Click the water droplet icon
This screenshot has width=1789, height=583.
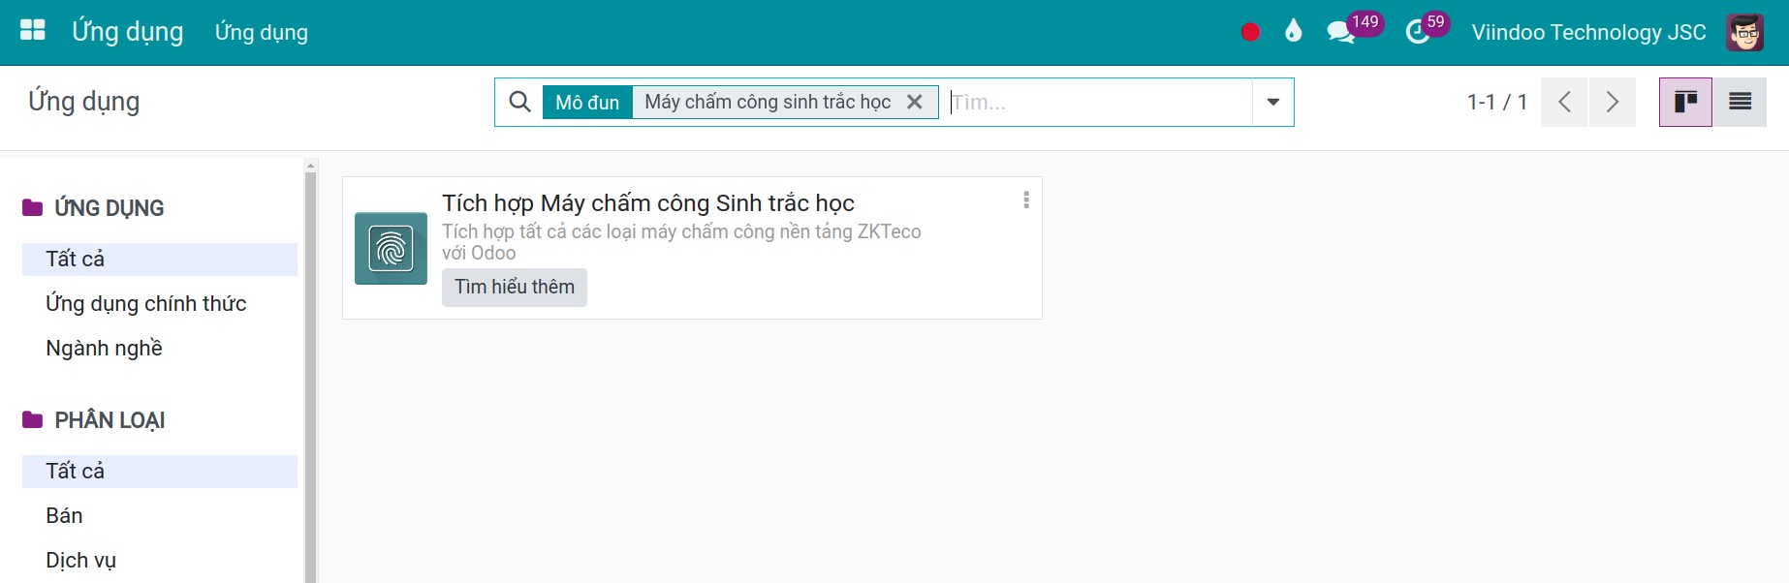point(1293,32)
